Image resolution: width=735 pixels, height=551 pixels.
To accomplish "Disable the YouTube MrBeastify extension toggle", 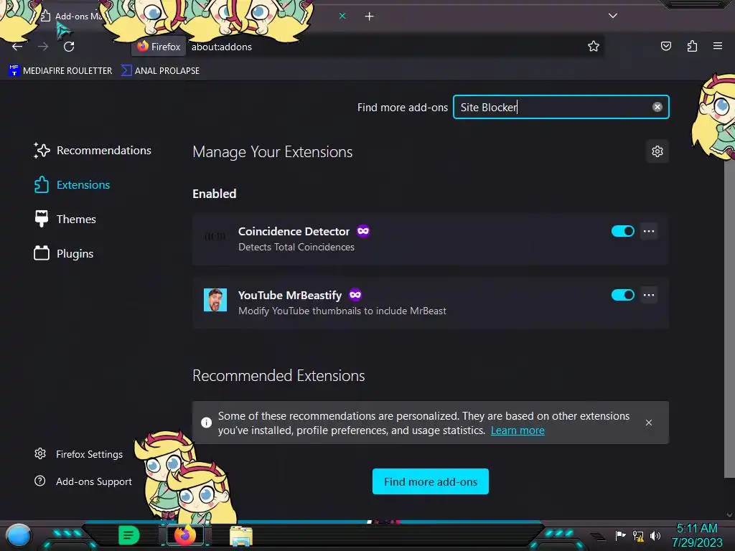I will (622, 295).
